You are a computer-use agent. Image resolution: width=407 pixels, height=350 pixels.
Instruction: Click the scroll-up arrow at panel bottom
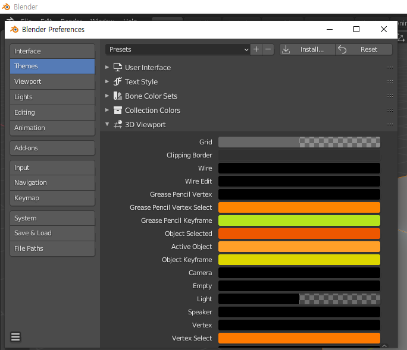384,346
